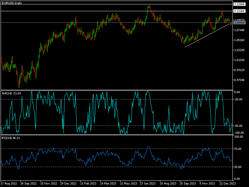Select the 1.12806 price label
Viewport: 249px width, 187px height.
pyautogui.click(x=239, y=4)
